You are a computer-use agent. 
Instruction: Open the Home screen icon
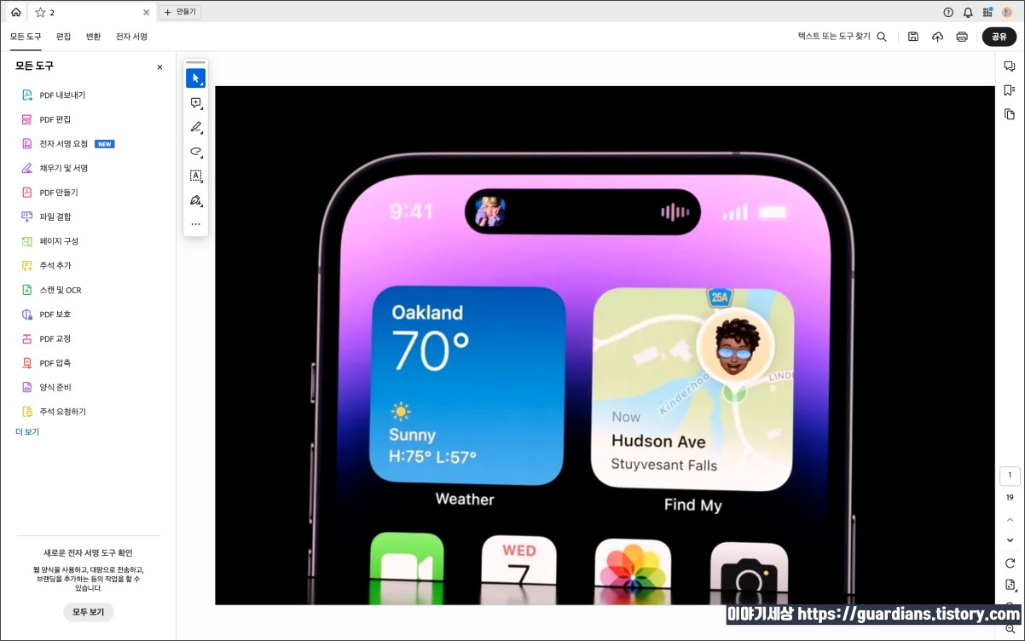[15, 12]
